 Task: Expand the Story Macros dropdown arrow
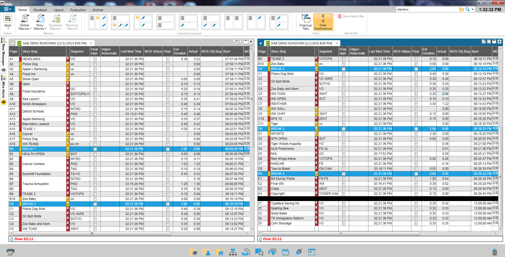coord(46,29)
